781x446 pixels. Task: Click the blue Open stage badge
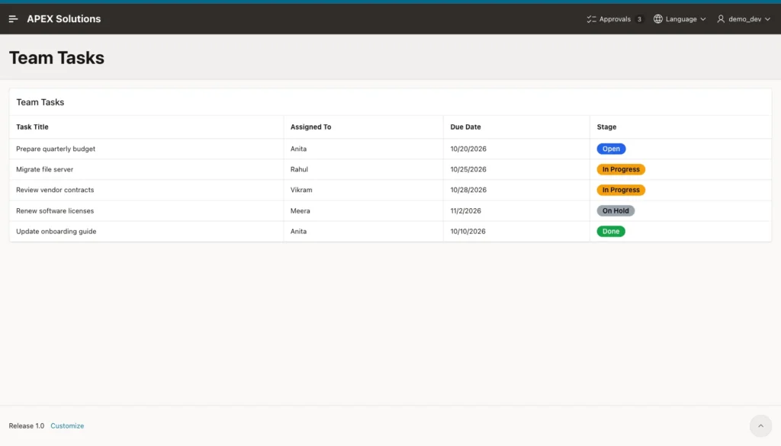[611, 149]
